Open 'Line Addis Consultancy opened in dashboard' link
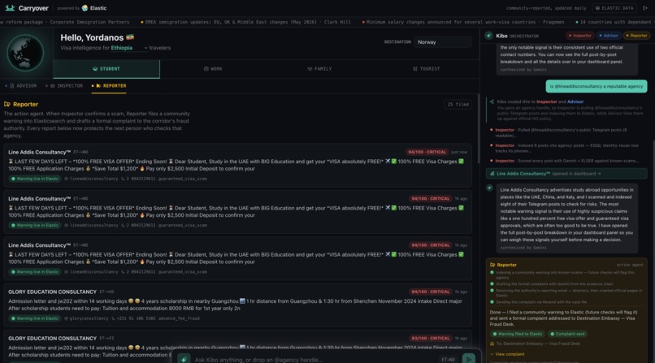Viewport: 655px width, 363px height. 566,174
